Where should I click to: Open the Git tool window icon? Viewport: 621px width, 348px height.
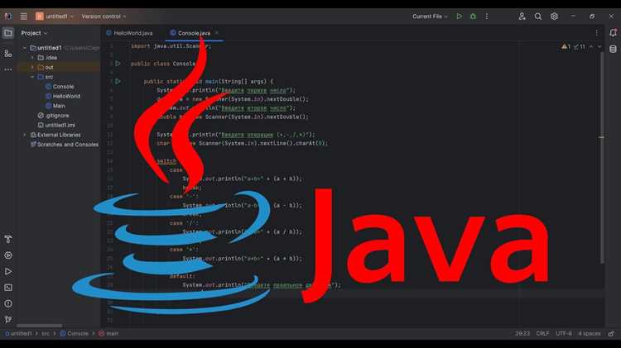tap(8, 319)
